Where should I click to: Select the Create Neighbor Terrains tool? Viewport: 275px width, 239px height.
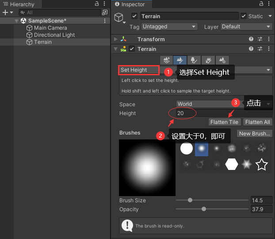pyautogui.click(x=166, y=60)
